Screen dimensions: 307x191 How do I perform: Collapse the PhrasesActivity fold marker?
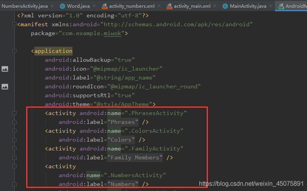click(x=14, y=113)
